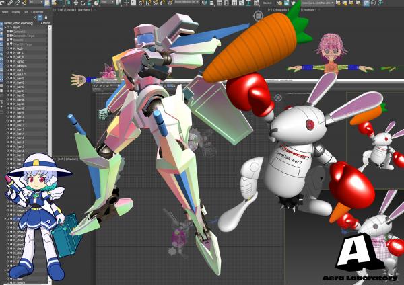Image resolution: width=404 pixels, height=285 pixels.
Task: Toggle the Spinner Snap icon
Action: coord(162,3)
